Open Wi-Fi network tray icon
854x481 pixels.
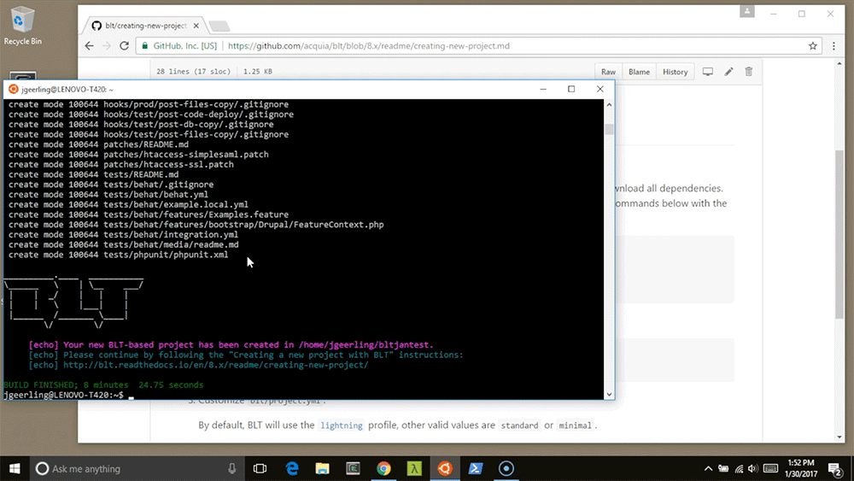(x=739, y=468)
